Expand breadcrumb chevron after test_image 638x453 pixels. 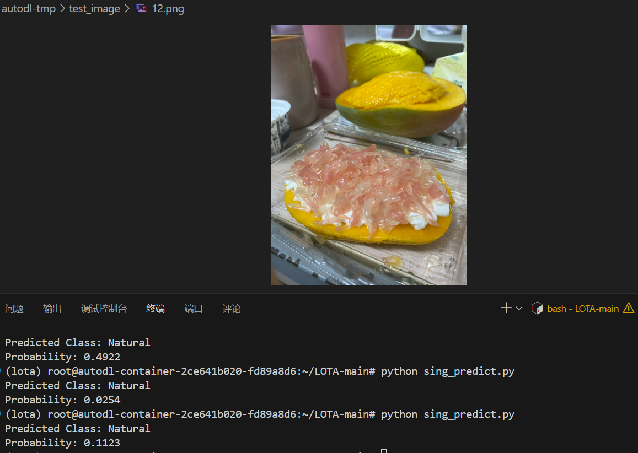127,8
